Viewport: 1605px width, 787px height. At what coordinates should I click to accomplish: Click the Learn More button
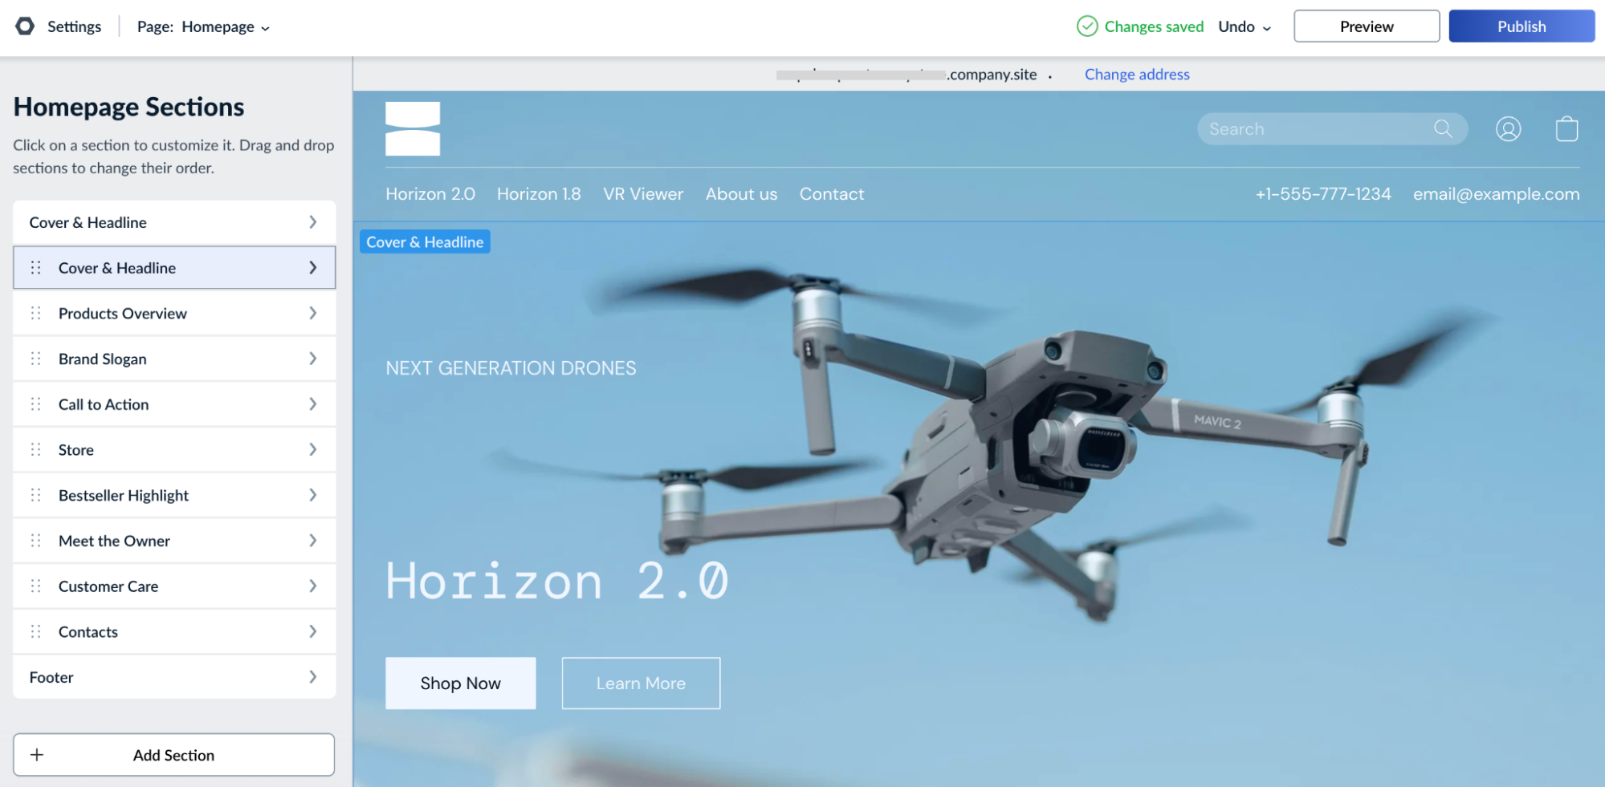[x=641, y=684]
